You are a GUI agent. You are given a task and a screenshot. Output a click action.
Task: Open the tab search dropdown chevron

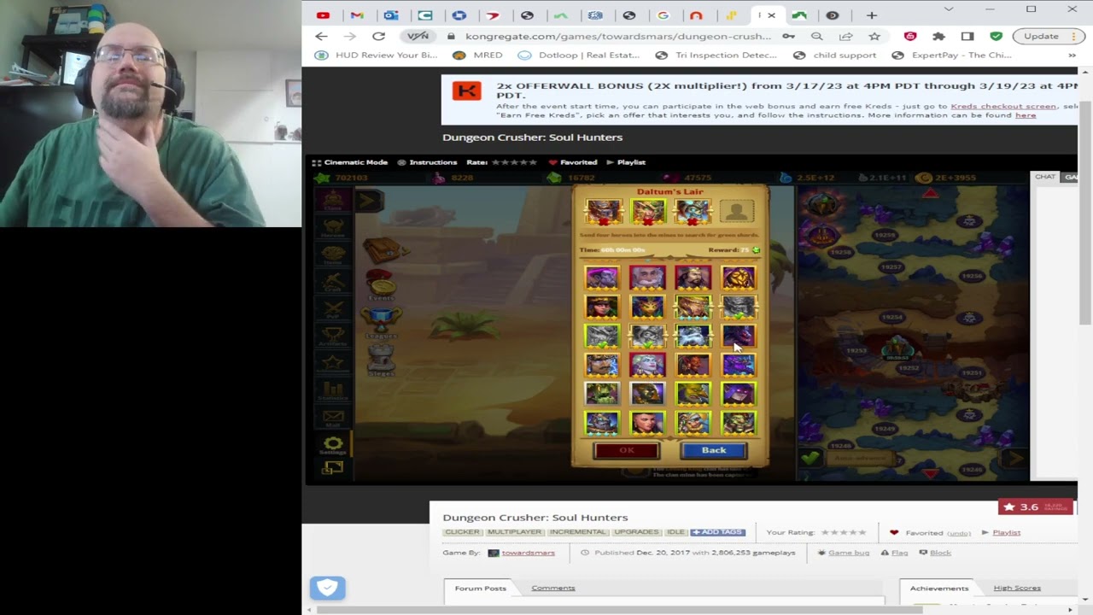[x=949, y=9]
